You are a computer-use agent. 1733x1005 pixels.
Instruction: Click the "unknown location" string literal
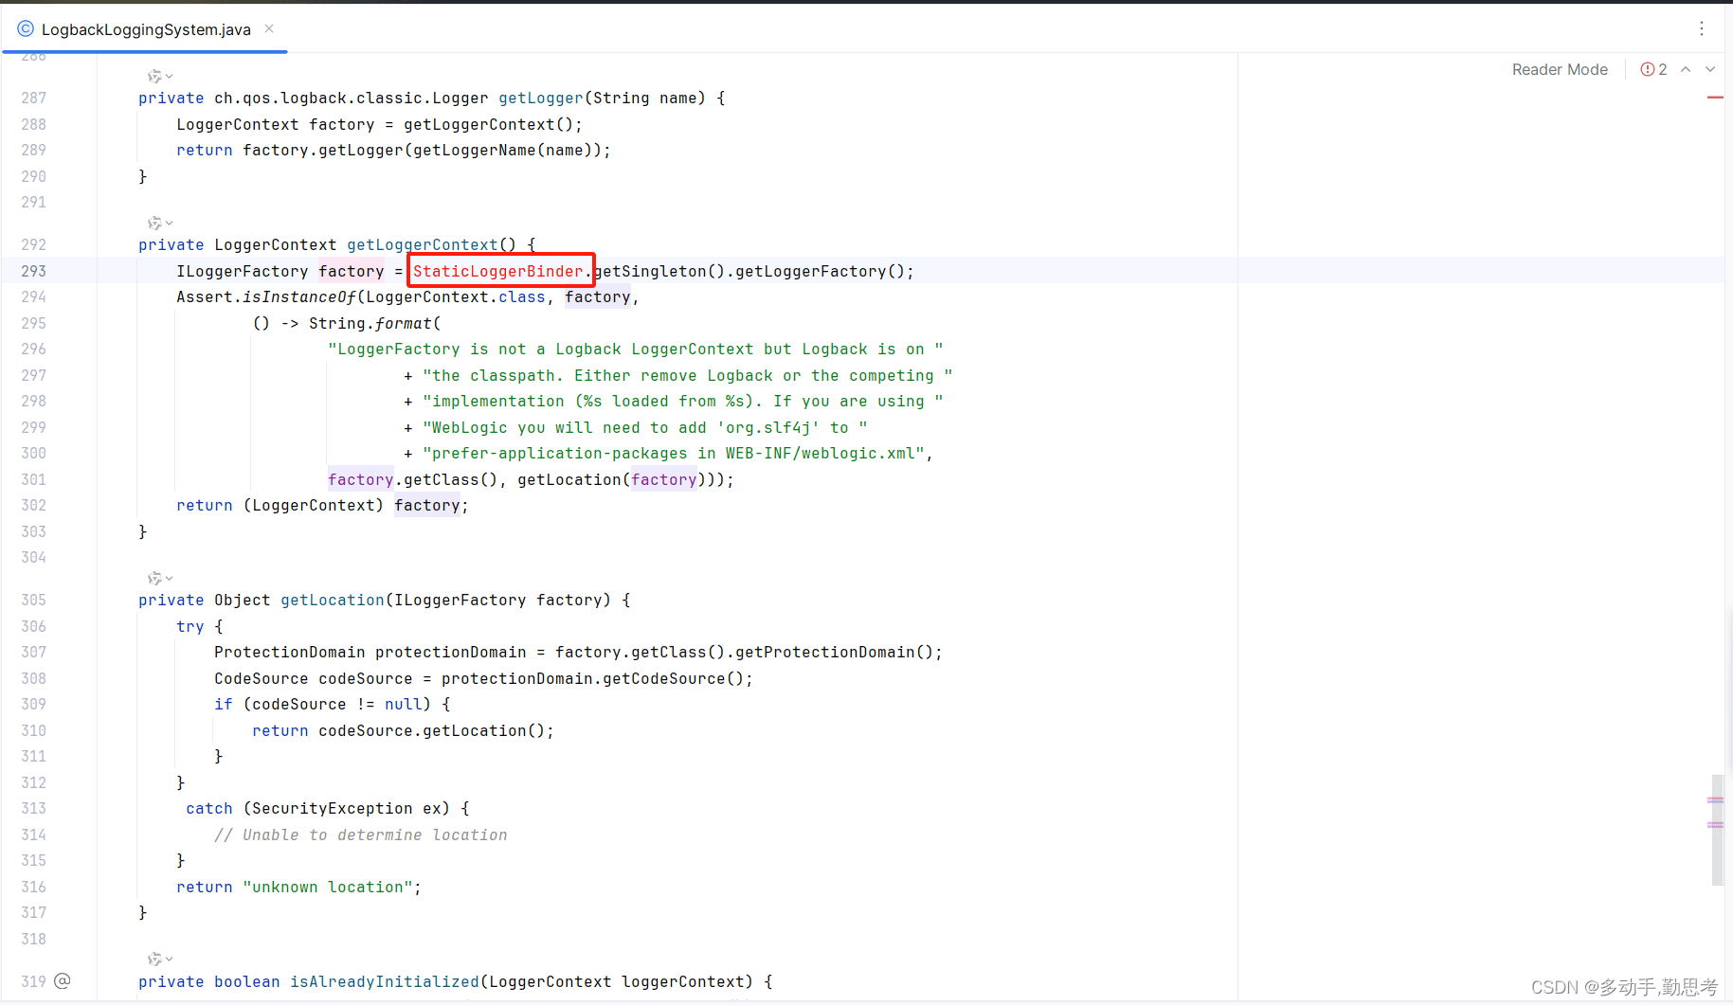pyautogui.click(x=328, y=887)
